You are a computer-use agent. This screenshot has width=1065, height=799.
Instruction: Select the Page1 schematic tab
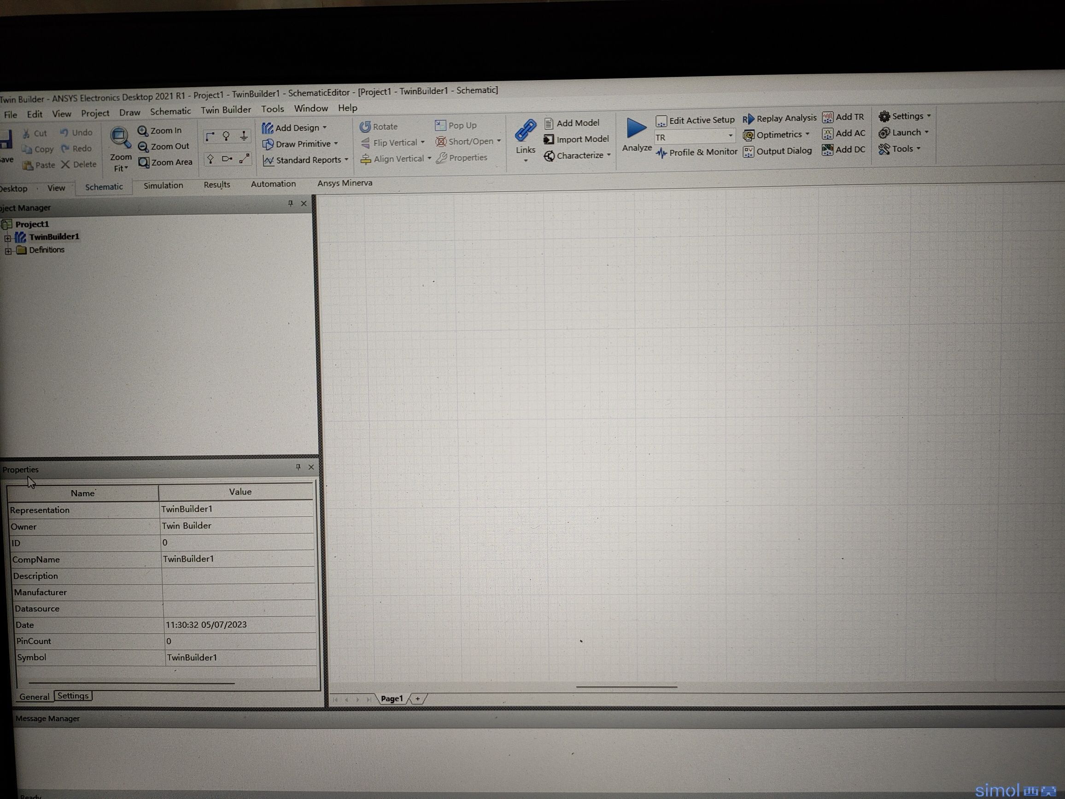[392, 699]
